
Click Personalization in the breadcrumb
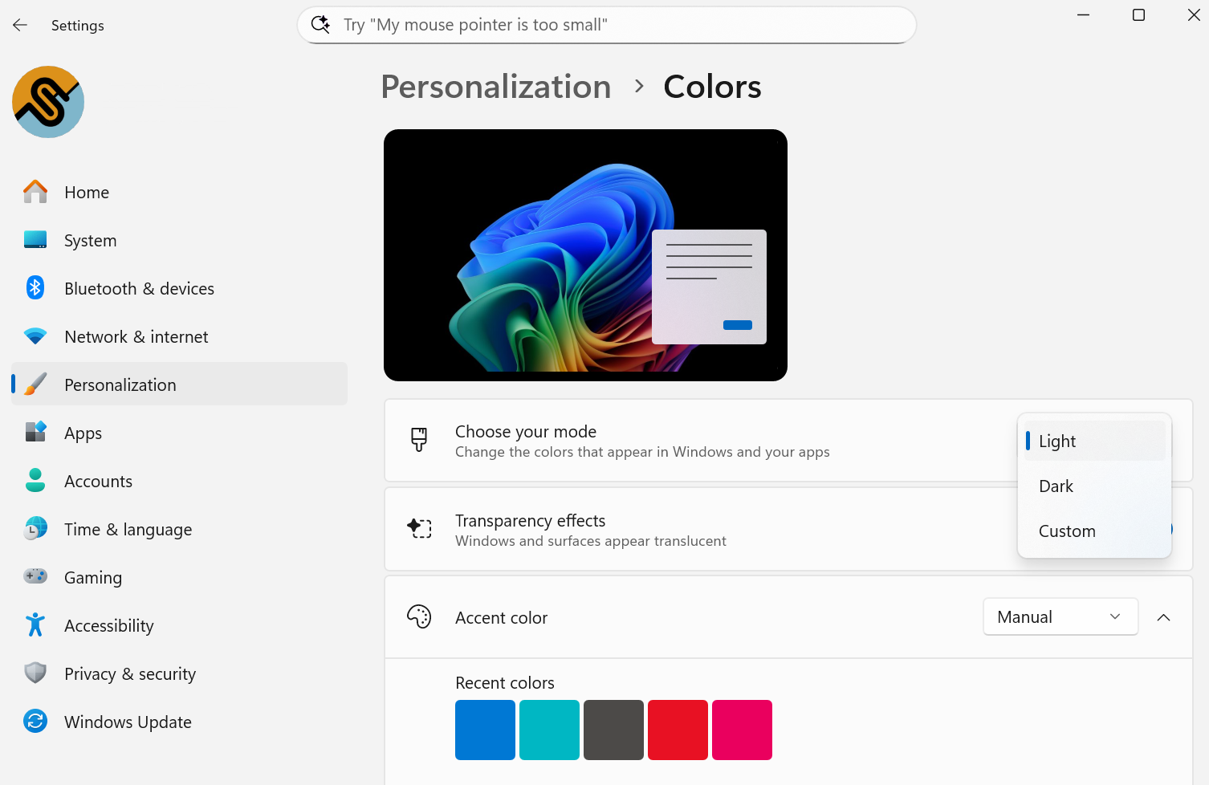coord(495,87)
